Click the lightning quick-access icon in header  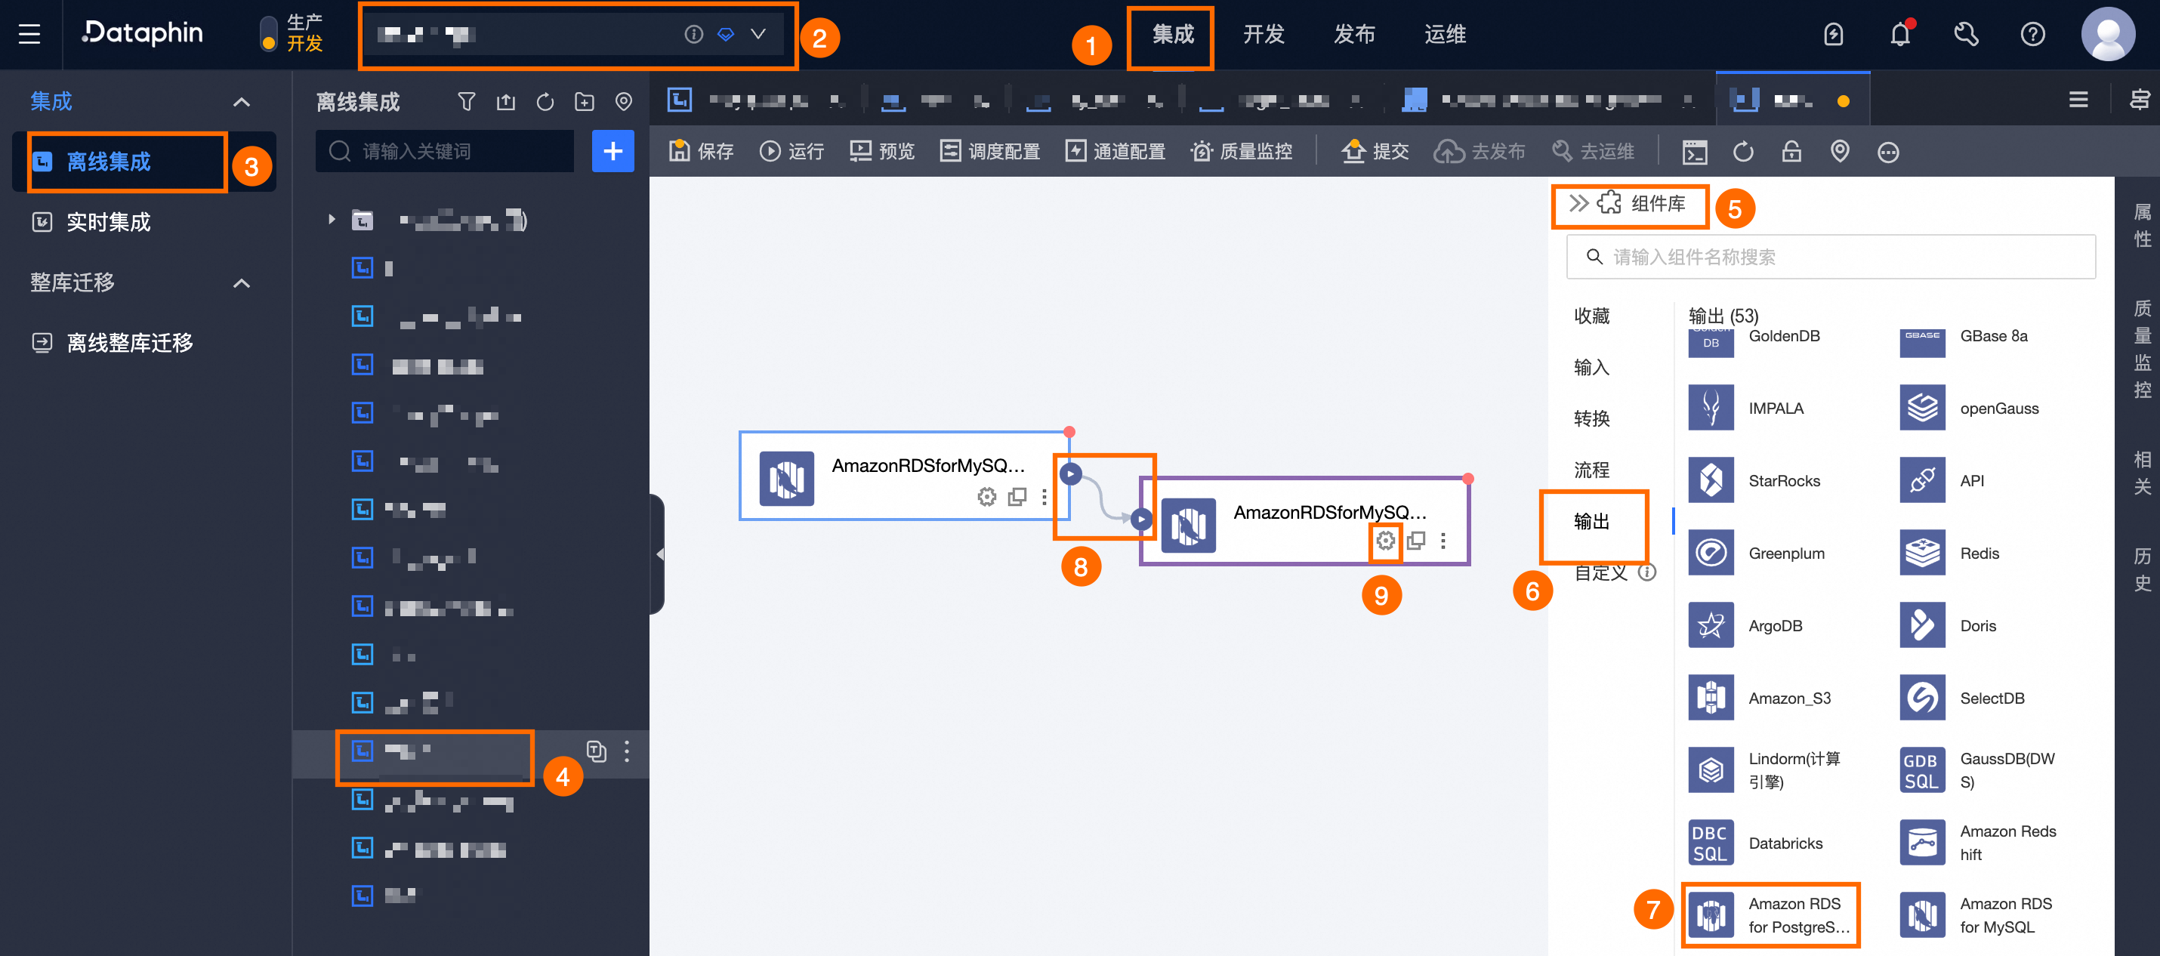point(1834,35)
